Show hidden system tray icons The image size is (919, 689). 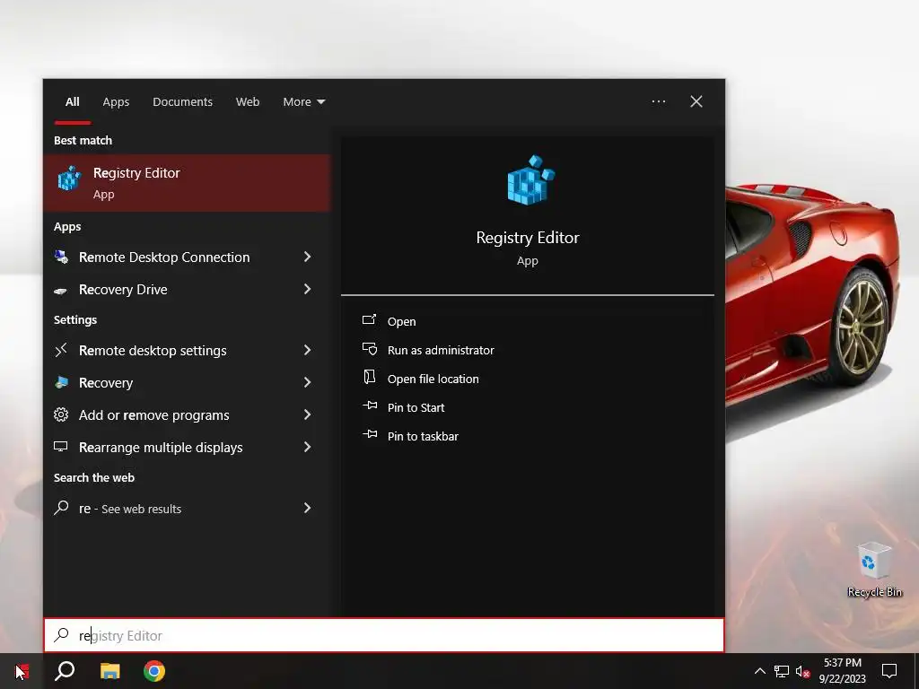759,671
